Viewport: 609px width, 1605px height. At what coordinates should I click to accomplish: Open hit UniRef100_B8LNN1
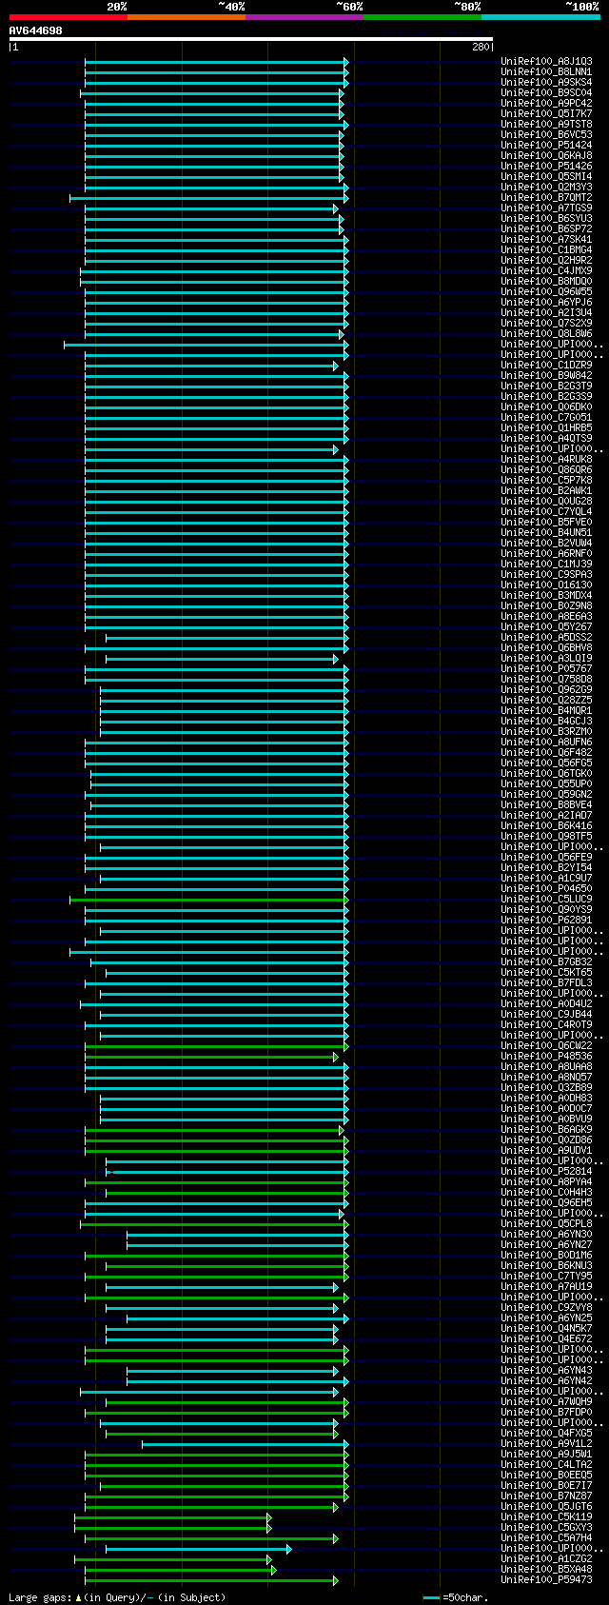coord(546,72)
